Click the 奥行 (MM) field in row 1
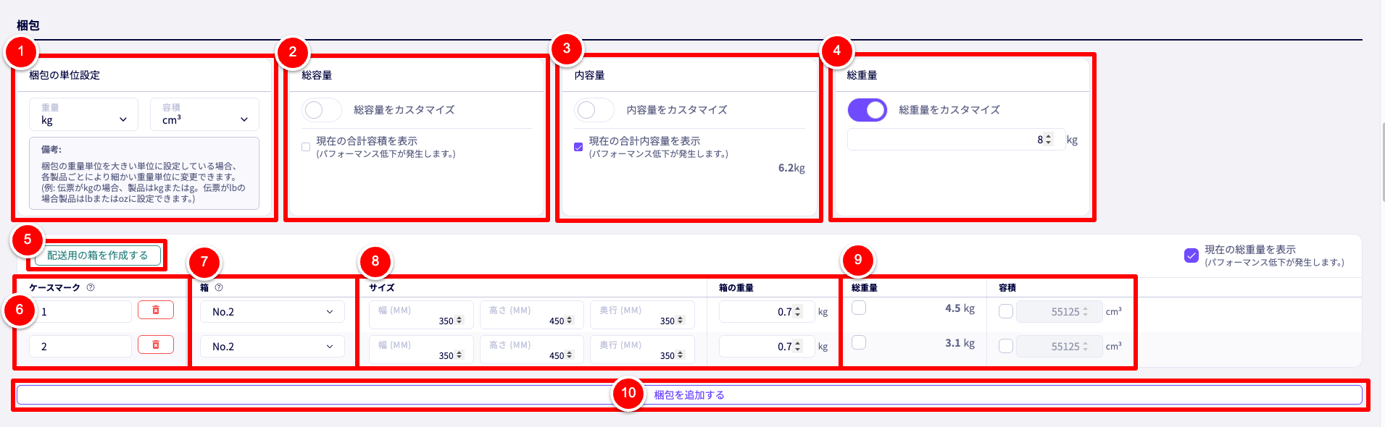Screen dimensions: 1385x427 pyautogui.click(x=642, y=315)
